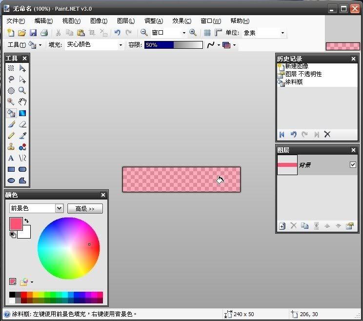The image size is (363, 321).
Task: Open layer properties in Layers panel
Action: pos(350,226)
